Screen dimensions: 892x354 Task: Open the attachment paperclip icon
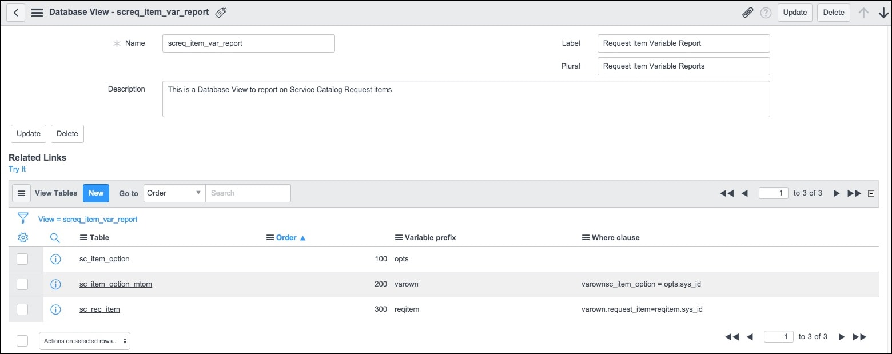(x=748, y=12)
